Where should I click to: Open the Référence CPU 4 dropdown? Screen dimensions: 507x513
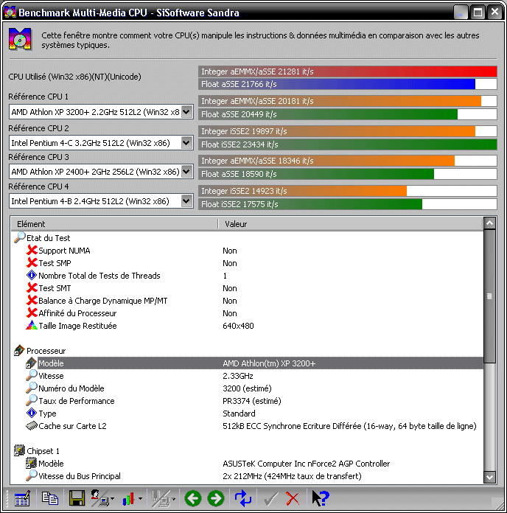tap(186, 201)
